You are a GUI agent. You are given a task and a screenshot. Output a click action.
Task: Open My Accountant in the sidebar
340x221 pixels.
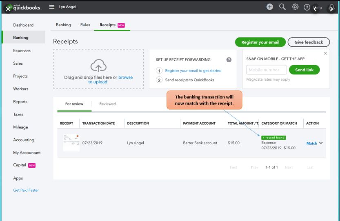point(27,153)
